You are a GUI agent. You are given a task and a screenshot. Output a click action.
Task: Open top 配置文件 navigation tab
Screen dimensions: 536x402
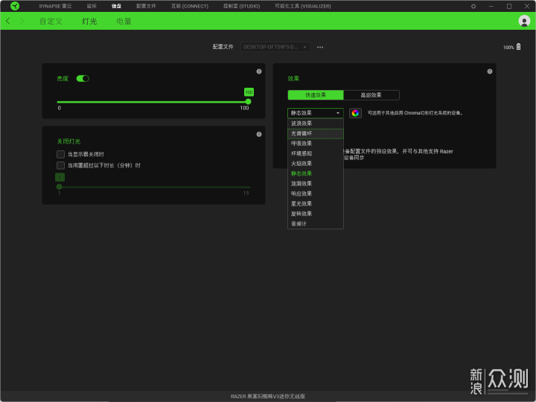(146, 6)
